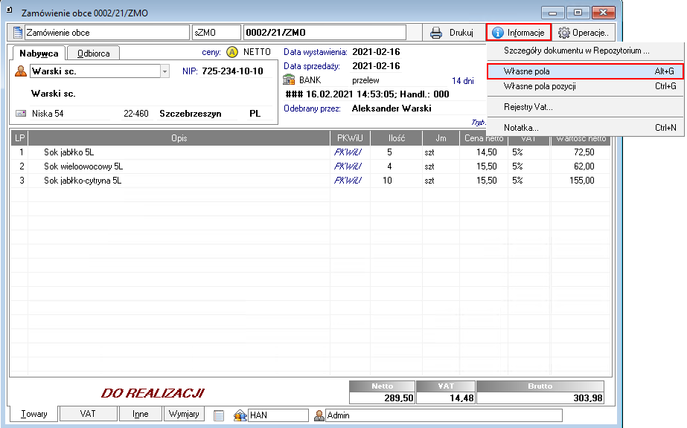
Task: Switch to the Odbiorca tab
Action: [93, 53]
